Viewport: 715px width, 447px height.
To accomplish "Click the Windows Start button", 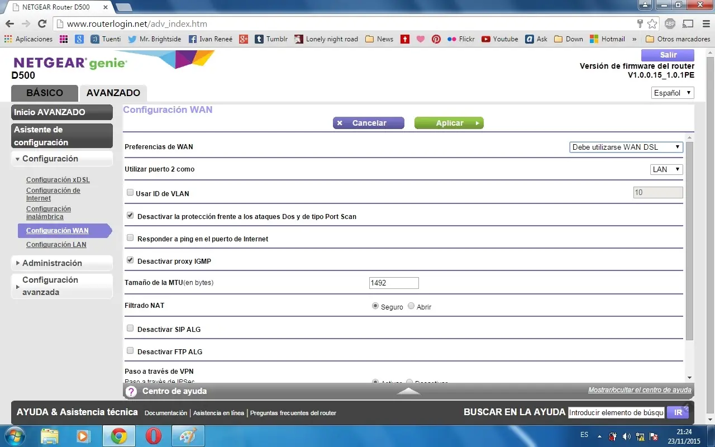I will click(x=15, y=436).
